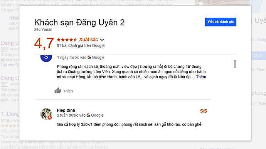Click Google logo in '1 ngày trước' line
Viewport: 266px width, 149px height.
89,57
